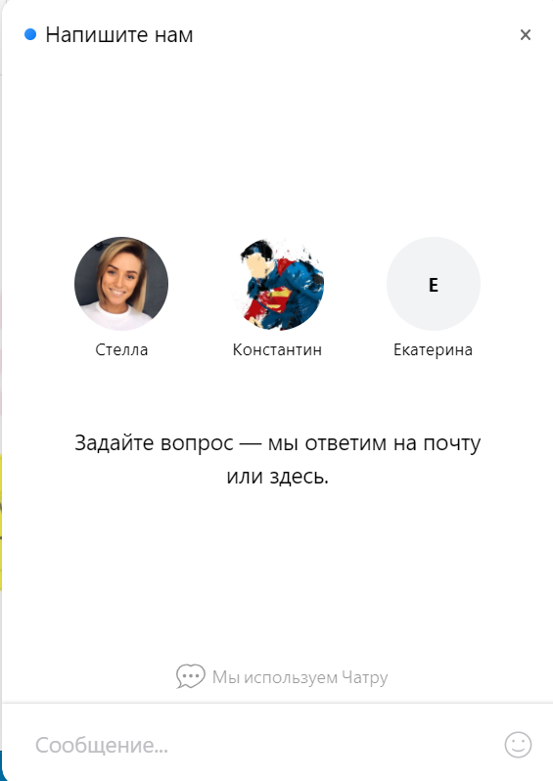This screenshot has width=553, height=781.
Task: Click the Стелла name label
Action: pos(121,349)
